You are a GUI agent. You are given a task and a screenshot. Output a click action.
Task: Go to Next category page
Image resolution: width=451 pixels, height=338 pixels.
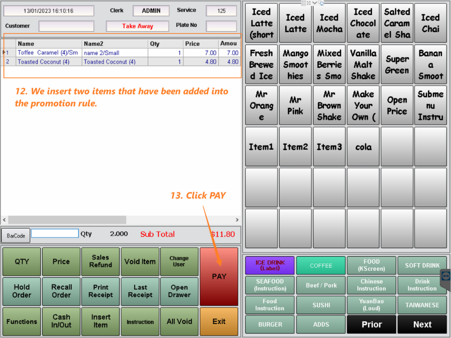(422, 324)
